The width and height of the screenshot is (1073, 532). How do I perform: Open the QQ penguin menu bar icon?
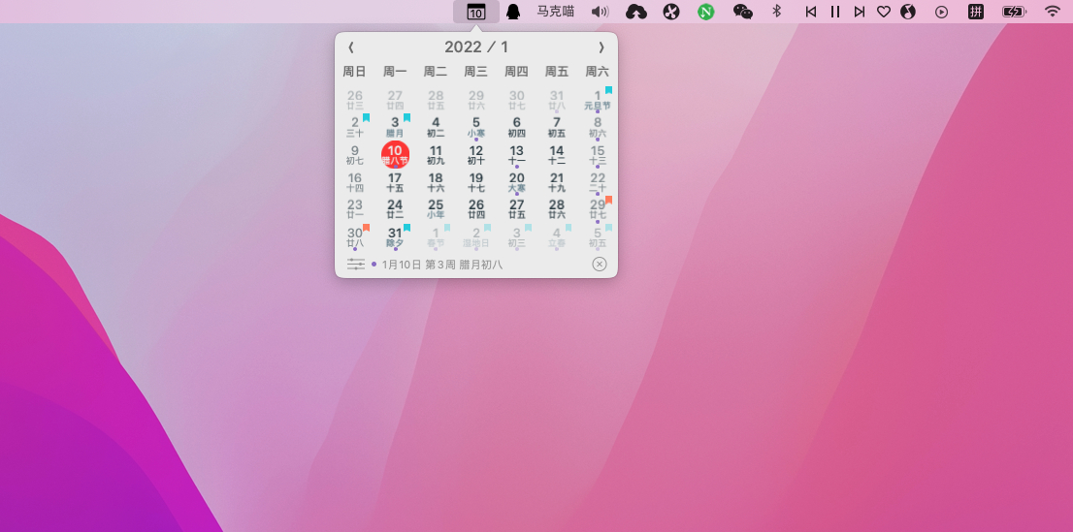(x=512, y=12)
